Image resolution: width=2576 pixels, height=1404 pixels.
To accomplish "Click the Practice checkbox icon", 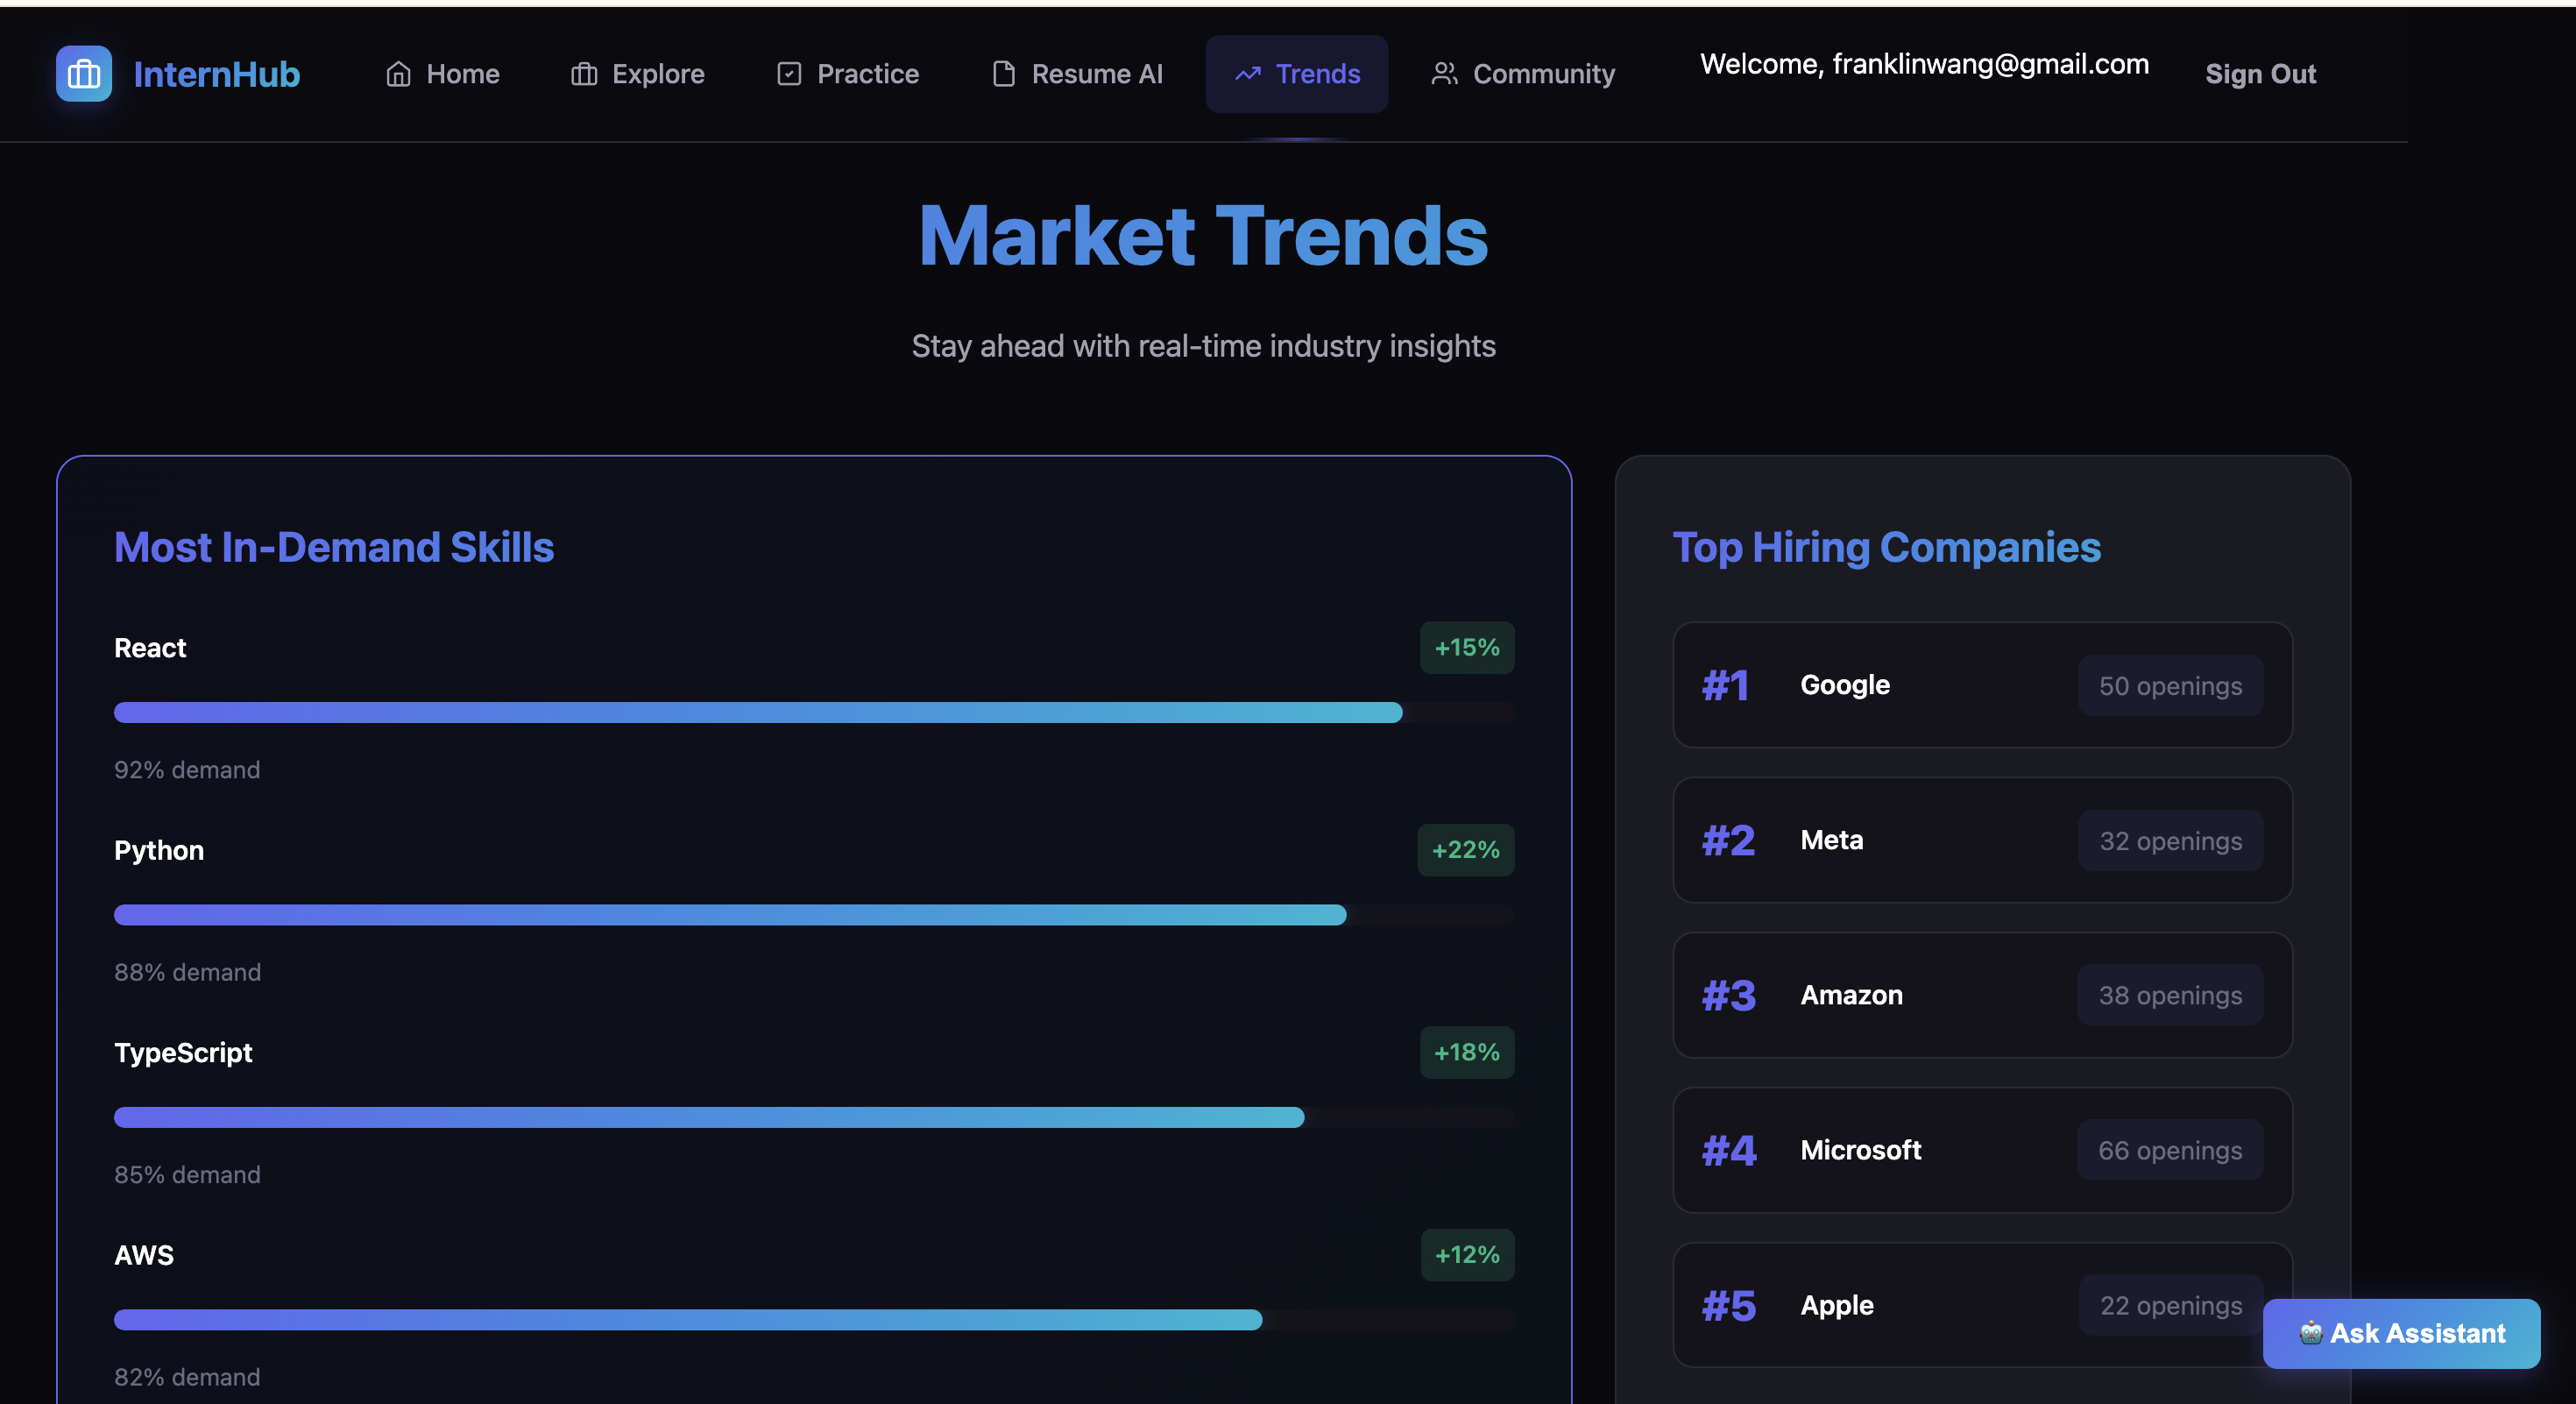I will tap(789, 74).
